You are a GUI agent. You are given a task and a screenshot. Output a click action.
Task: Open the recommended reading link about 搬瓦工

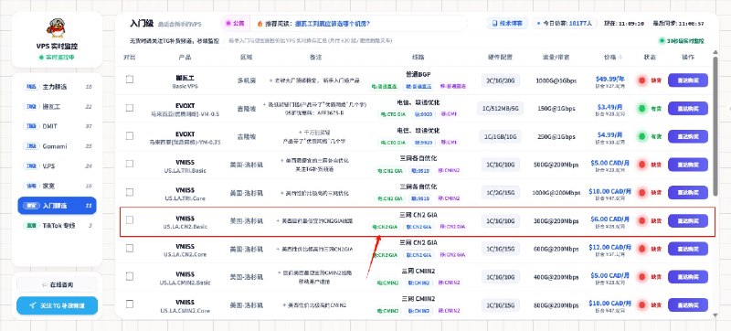coord(333,23)
